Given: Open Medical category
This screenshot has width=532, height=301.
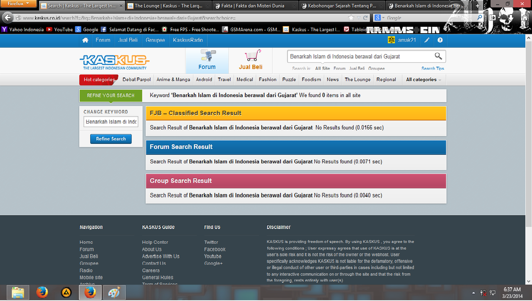Looking at the screenshot, I should [x=245, y=80].
